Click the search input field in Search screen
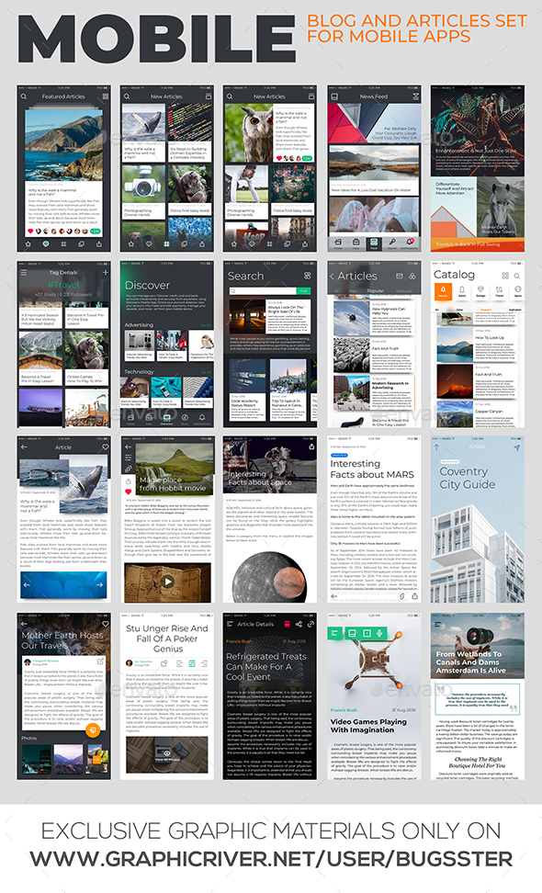Screen dimensions: 542x893 coord(263,290)
